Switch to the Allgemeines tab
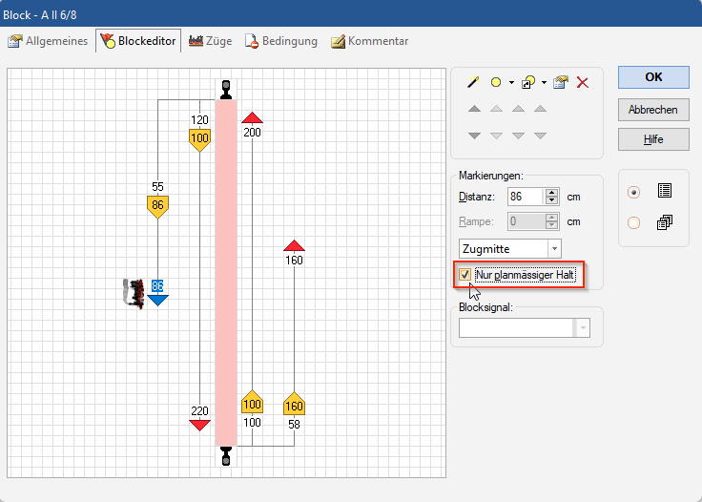This screenshot has height=502, width=702. pyautogui.click(x=49, y=41)
